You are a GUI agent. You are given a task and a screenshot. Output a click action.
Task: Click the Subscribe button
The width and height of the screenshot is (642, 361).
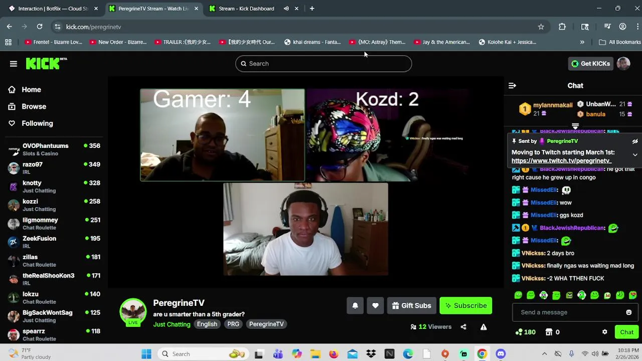click(465, 306)
